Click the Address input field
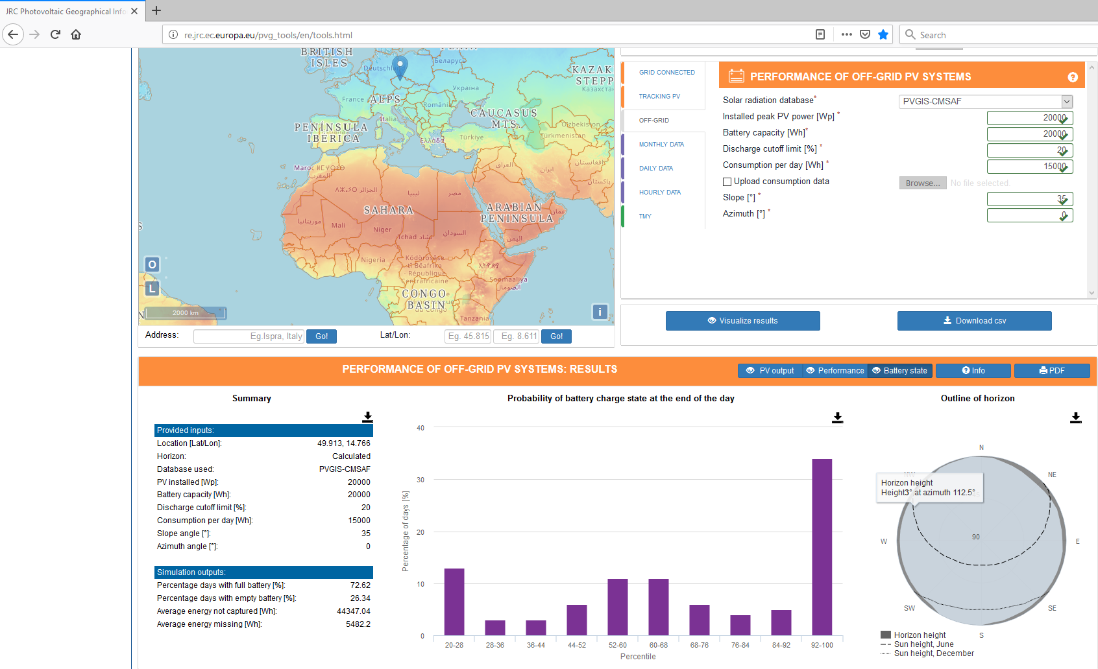This screenshot has height=669, width=1098. (x=249, y=336)
